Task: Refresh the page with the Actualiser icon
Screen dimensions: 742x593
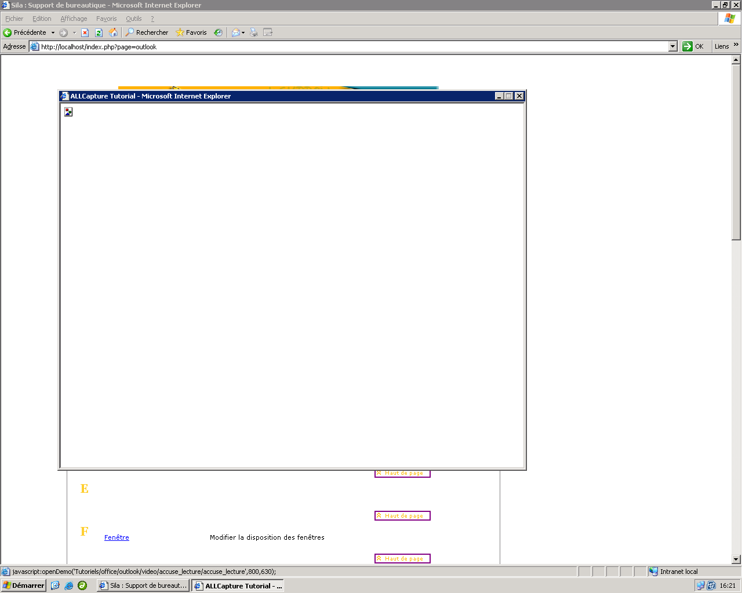Action: pyautogui.click(x=98, y=32)
